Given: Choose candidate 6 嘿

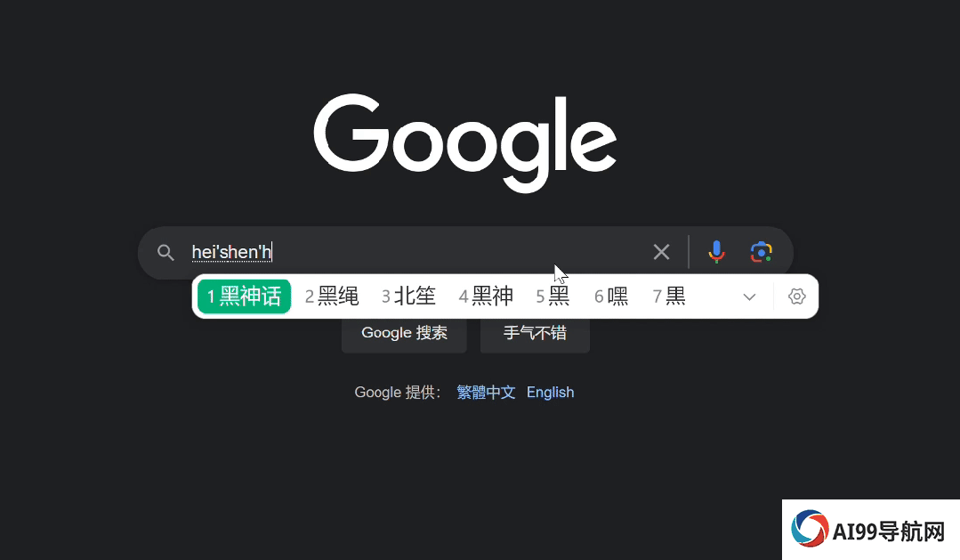Looking at the screenshot, I should point(611,296).
